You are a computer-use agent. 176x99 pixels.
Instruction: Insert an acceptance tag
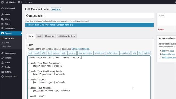pos(125,53)
